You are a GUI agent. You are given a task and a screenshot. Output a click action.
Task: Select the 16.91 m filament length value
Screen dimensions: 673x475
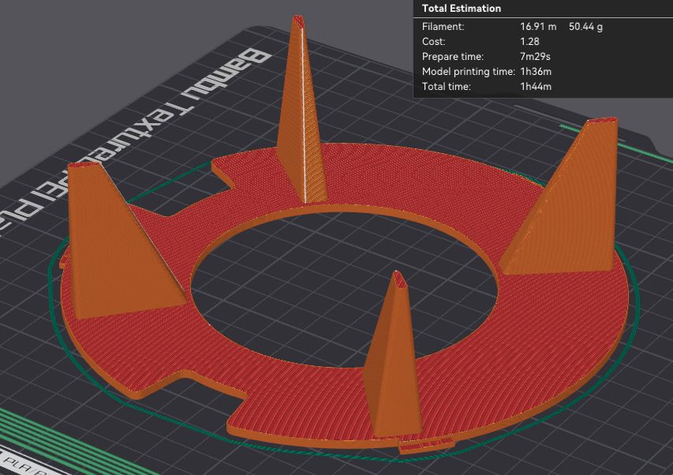pos(537,26)
